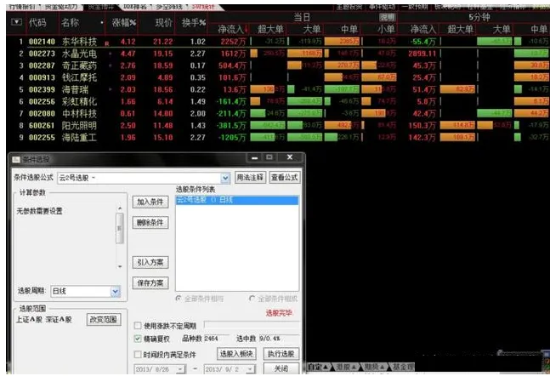Click the 条件选股 dialog title icon

pos(16,159)
